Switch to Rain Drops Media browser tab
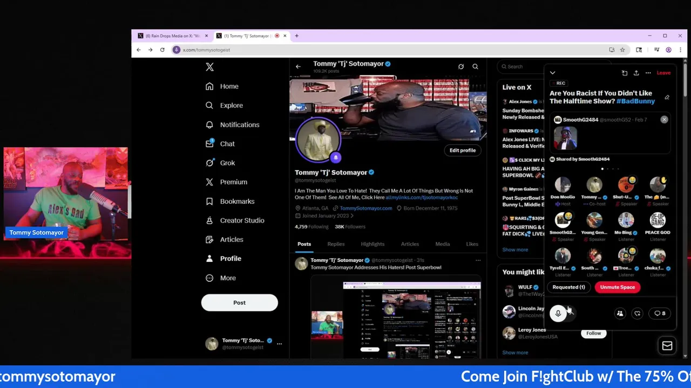The height and width of the screenshot is (388, 691). pos(172,36)
